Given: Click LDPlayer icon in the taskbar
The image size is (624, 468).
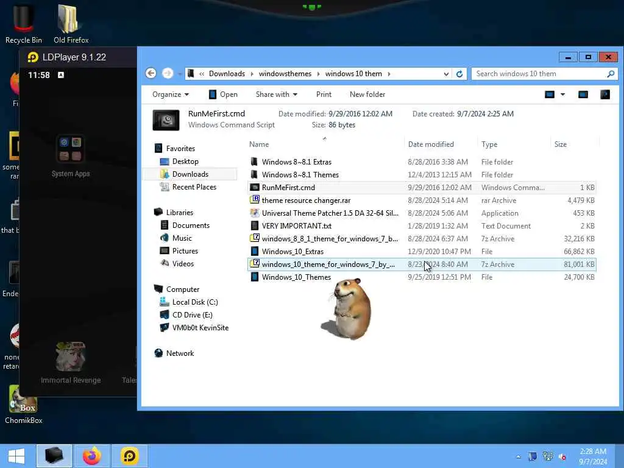Looking at the screenshot, I should (x=129, y=456).
